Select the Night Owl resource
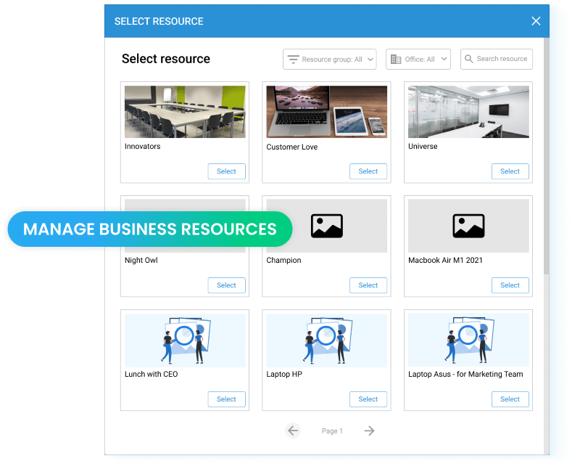This screenshot has width=580, height=469. 226,285
